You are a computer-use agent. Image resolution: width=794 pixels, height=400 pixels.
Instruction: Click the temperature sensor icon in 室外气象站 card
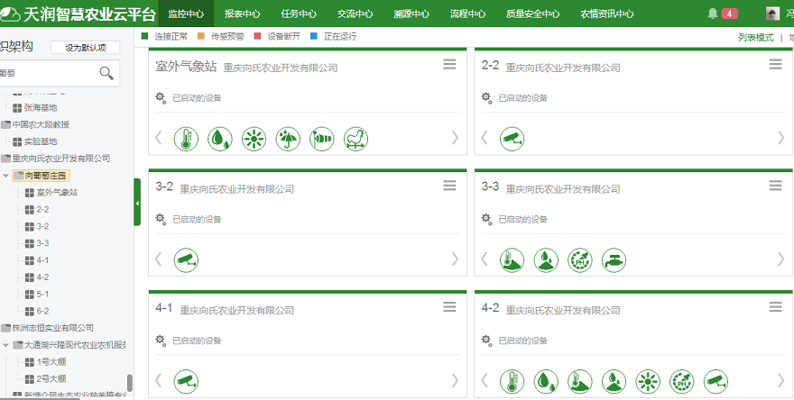186,138
